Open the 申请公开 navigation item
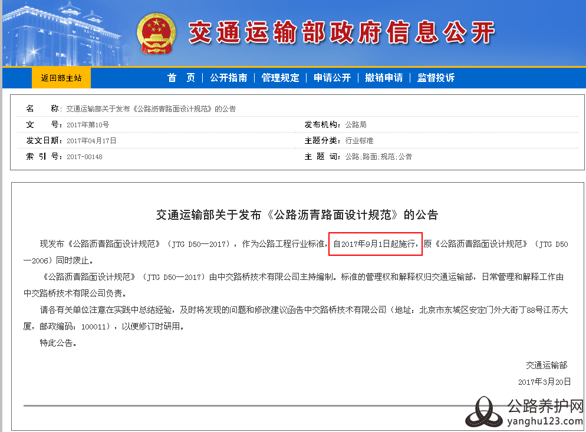 tap(332, 78)
